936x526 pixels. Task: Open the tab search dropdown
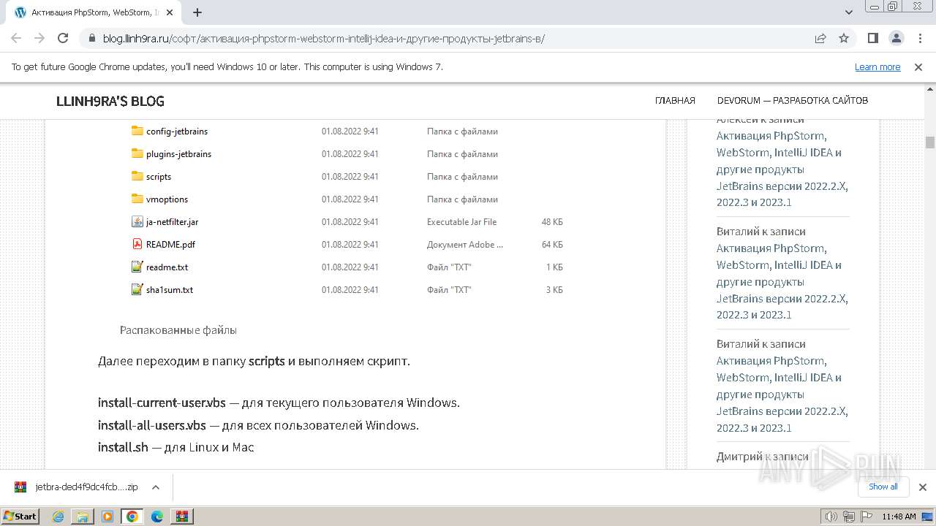[849, 12]
